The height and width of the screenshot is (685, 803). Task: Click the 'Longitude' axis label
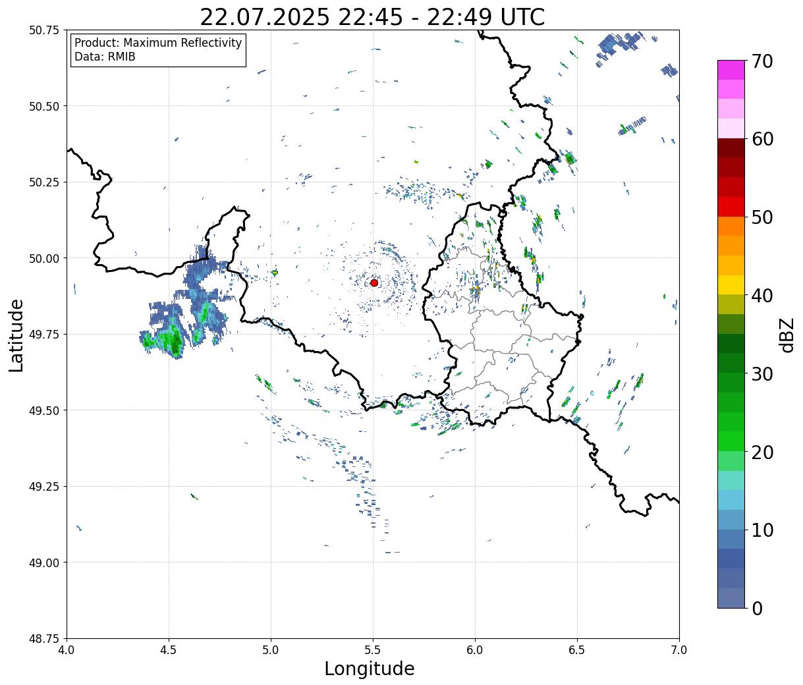click(x=370, y=669)
